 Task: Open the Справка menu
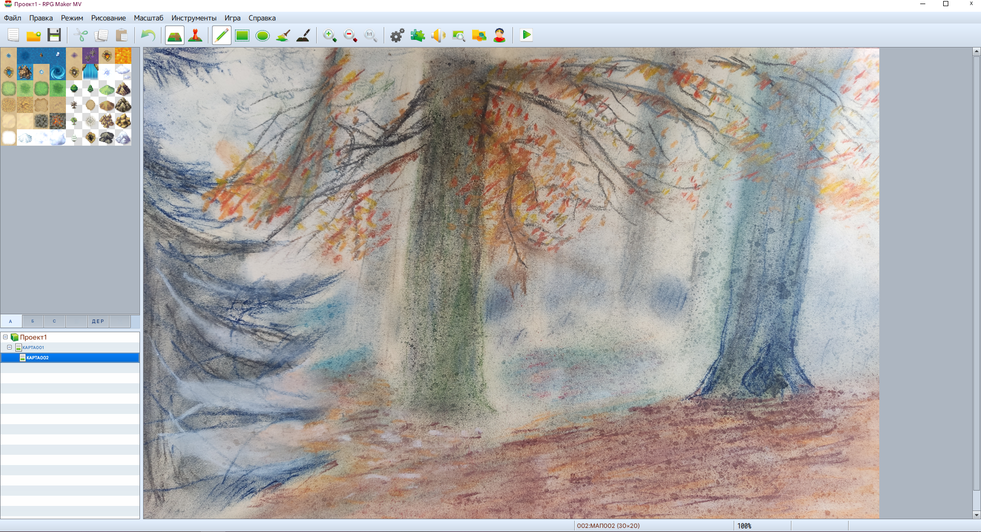pyautogui.click(x=262, y=18)
